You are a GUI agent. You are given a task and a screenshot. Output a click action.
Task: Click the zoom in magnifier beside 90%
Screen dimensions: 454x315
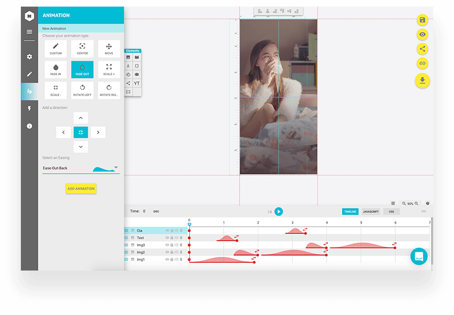(417, 204)
